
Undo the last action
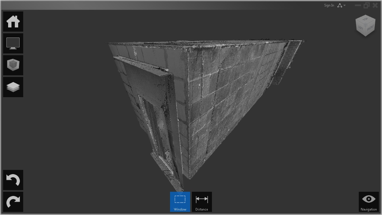click(13, 180)
